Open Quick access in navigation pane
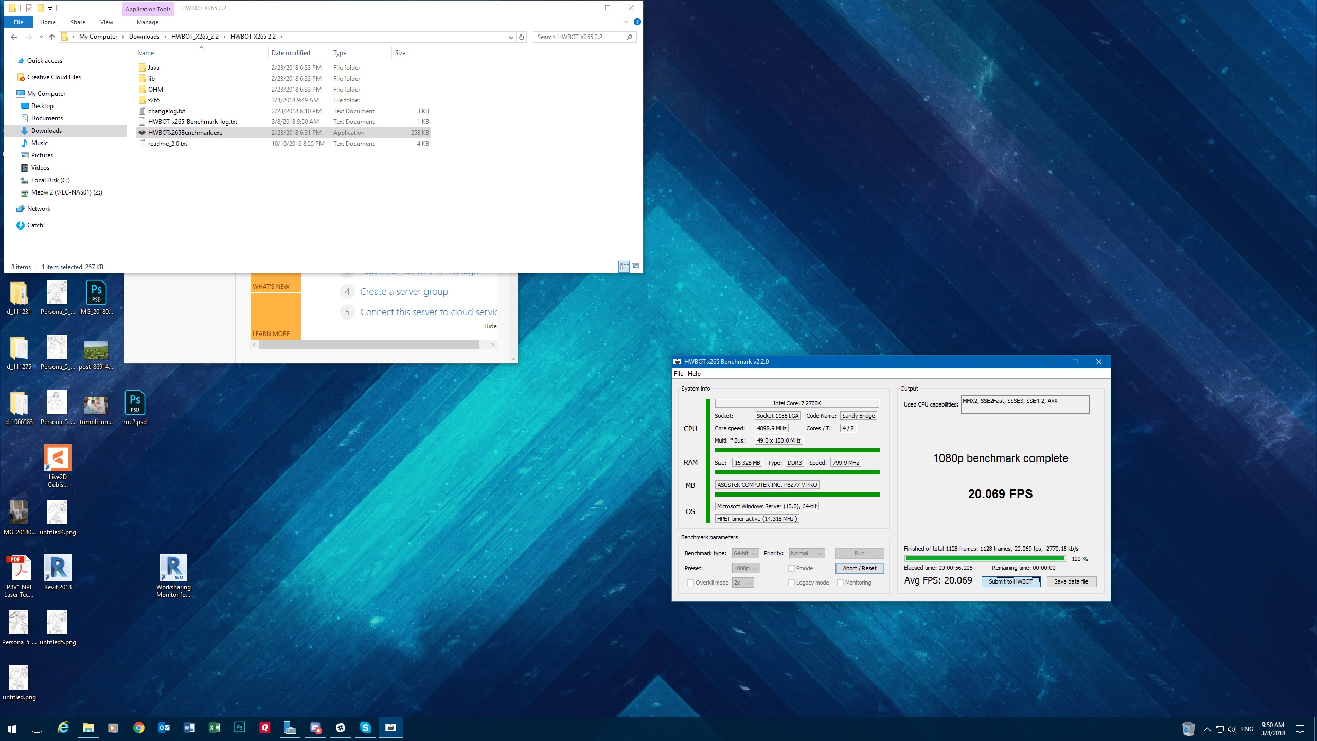1317x741 pixels. [x=45, y=61]
